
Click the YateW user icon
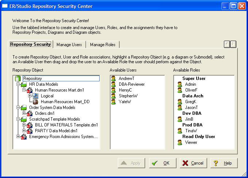[x=113, y=102]
